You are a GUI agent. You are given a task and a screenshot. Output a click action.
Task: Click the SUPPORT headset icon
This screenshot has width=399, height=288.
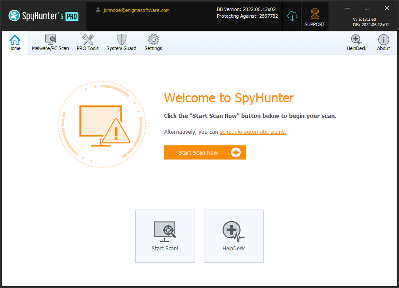pos(315,14)
